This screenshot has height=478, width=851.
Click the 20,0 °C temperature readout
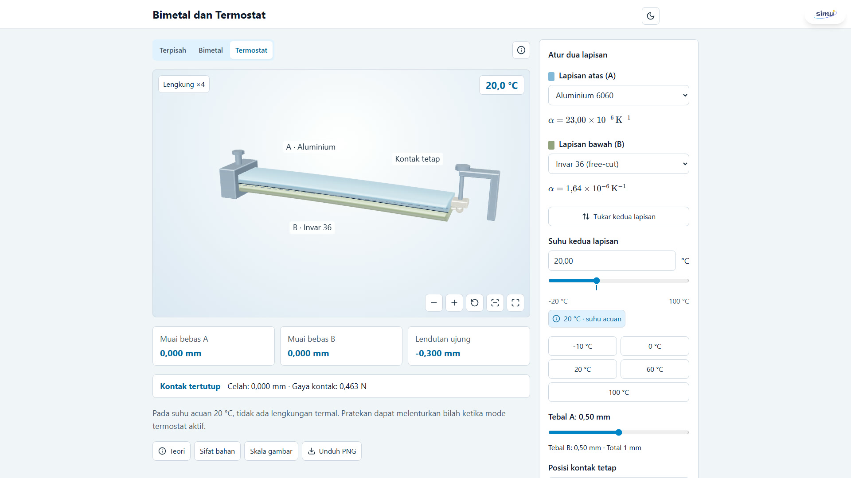tap(502, 85)
